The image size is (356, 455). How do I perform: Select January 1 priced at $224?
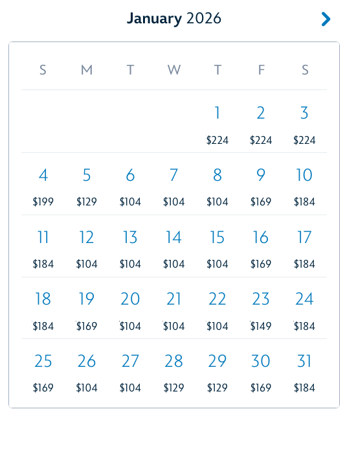[217, 124]
